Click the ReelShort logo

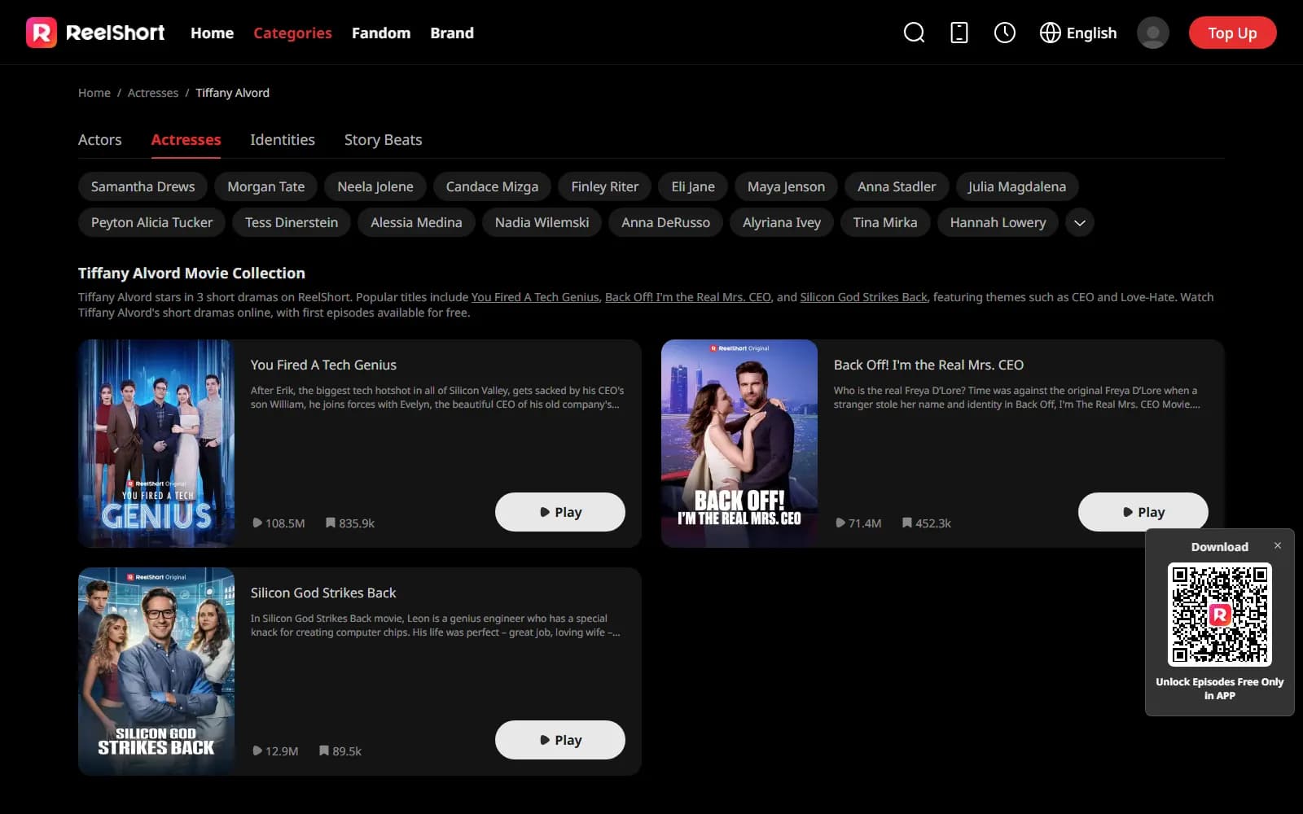point(95,33)
